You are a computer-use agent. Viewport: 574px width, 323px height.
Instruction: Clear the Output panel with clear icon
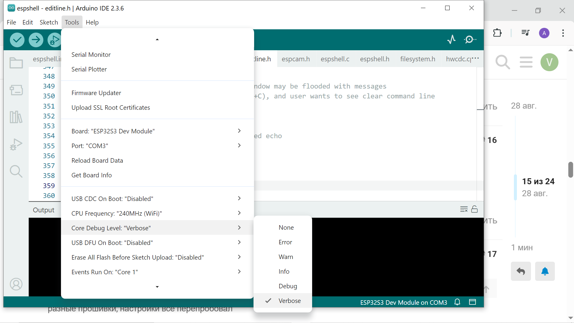[x=464, y=209]
